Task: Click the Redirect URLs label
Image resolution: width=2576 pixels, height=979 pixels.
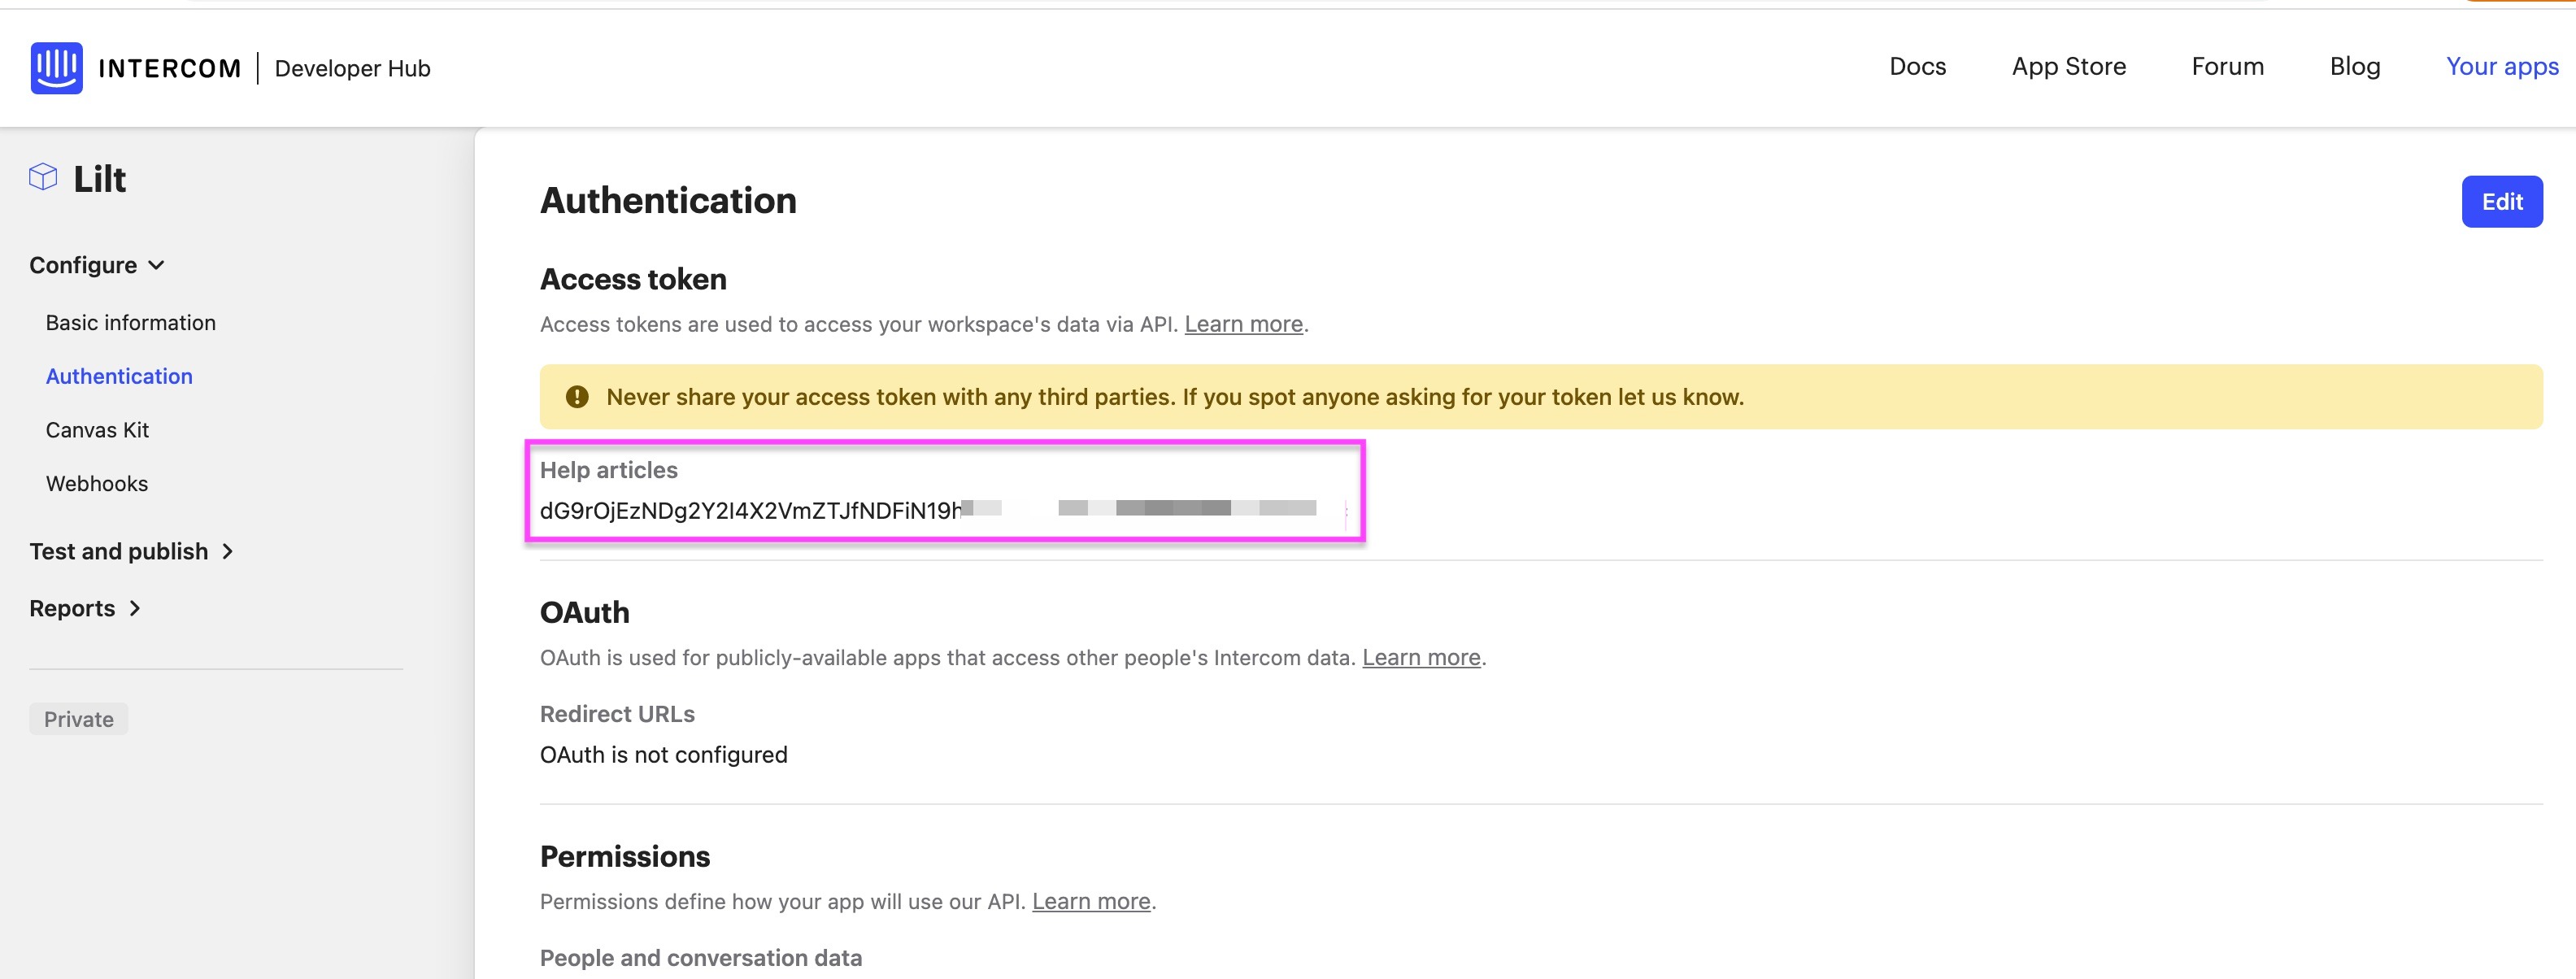Action: (x=617, y=714)
